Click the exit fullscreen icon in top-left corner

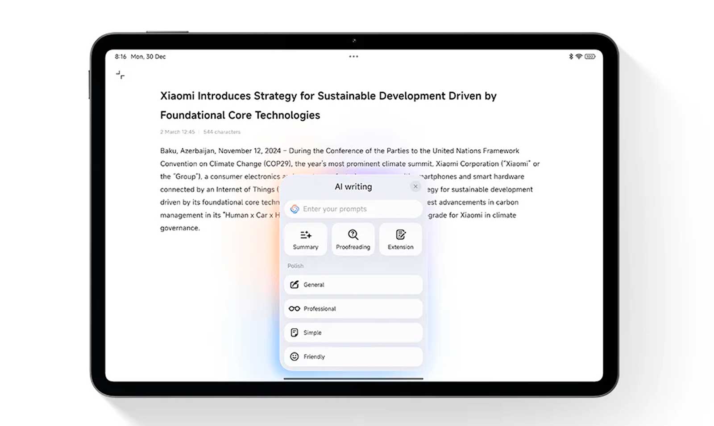coord(120,75)
